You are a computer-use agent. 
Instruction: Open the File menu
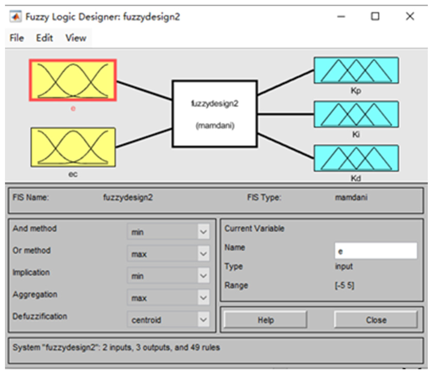pos(17,38)
